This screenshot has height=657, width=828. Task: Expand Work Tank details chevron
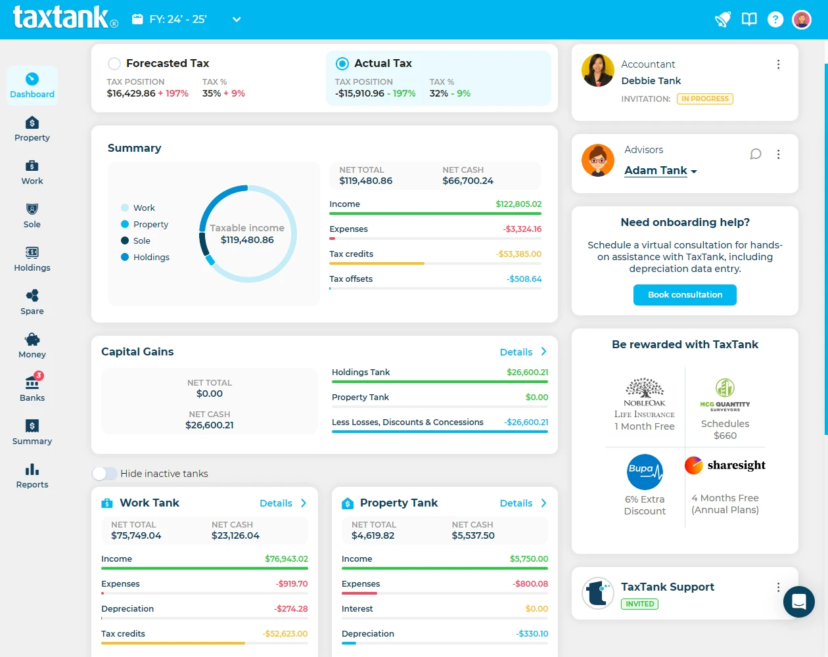[x=304, y=503]
